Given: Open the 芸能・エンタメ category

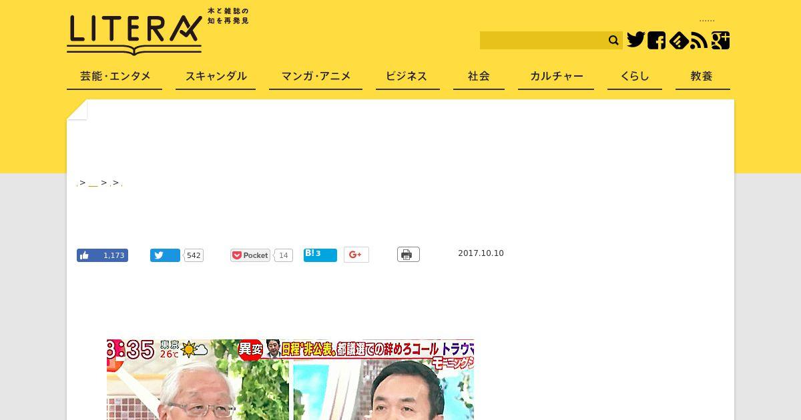Looking at the screenshot, I should 115,77.
